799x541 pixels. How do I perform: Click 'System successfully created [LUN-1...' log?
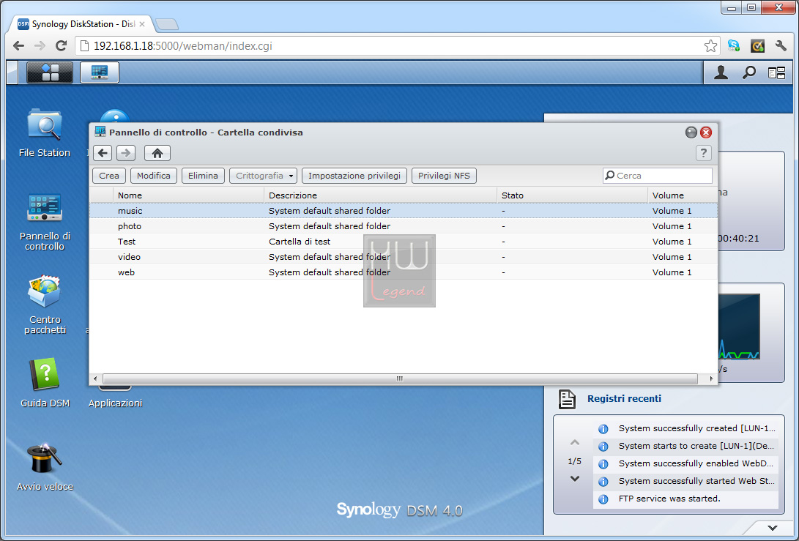coord(685,428)
